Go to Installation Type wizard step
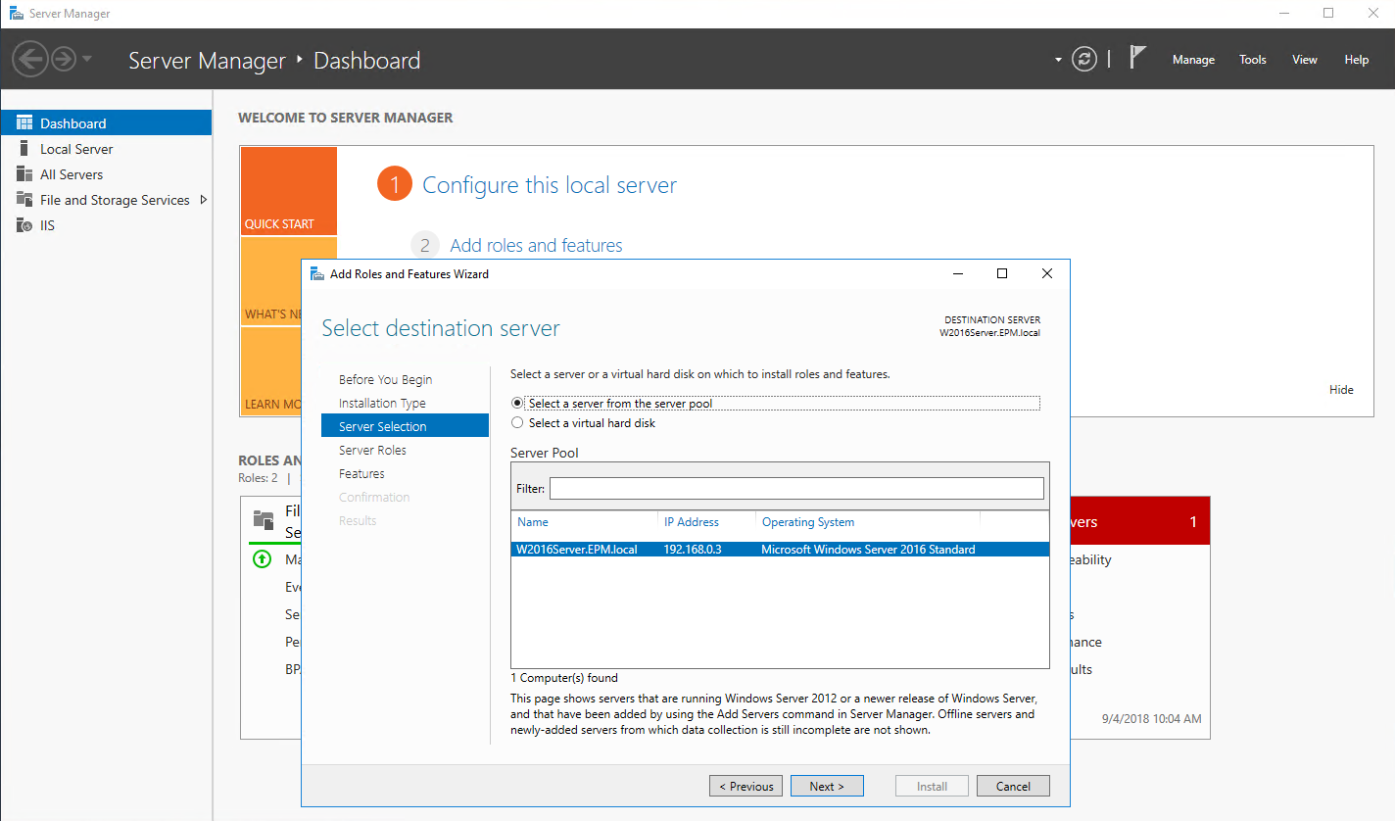Screen dimensions: 1395x821 pos(382,403)
